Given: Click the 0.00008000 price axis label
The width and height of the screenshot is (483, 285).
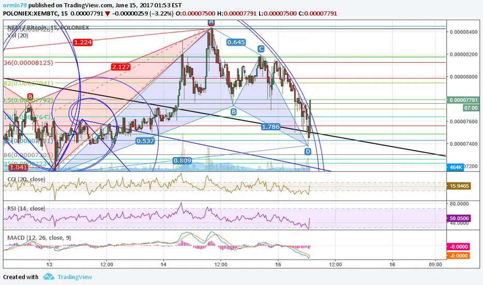Looking at the screenshot, I should [x=464, y=77].
